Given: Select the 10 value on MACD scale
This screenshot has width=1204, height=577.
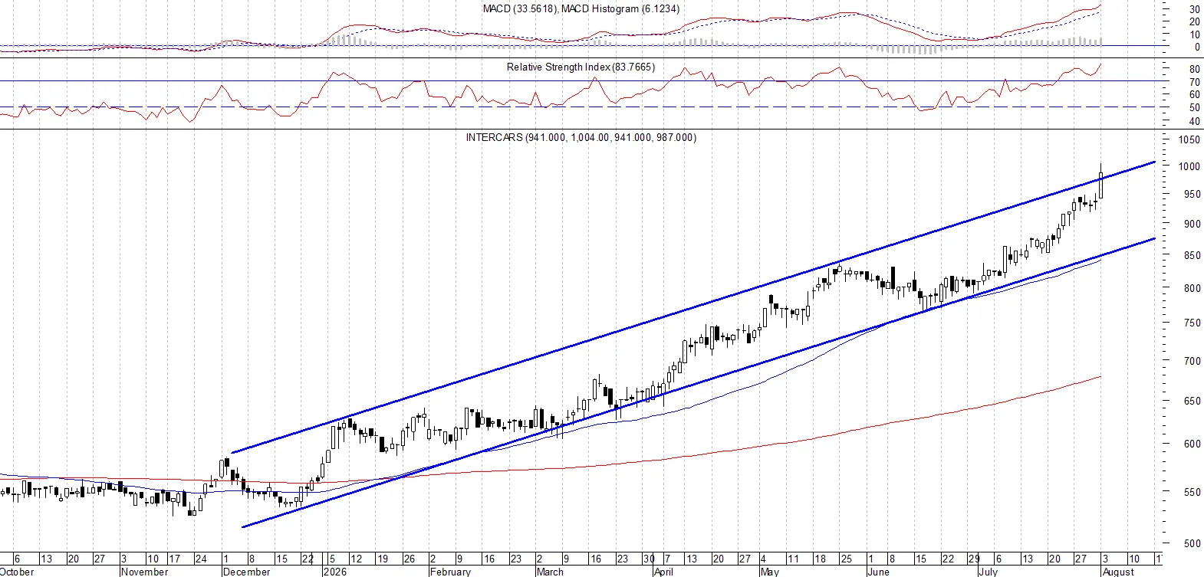Looking at the screenshot, I should [x=1195, y=35].
